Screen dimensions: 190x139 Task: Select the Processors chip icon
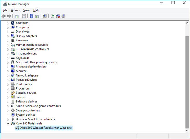(x=13, y=88)
